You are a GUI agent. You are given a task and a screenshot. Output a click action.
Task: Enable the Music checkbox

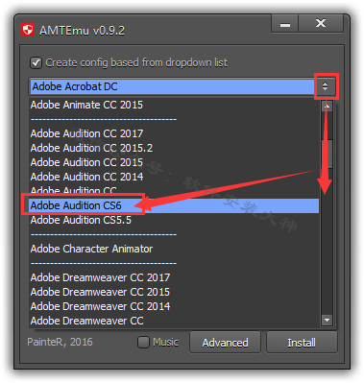pyautogui.click(x=143, y=342)
